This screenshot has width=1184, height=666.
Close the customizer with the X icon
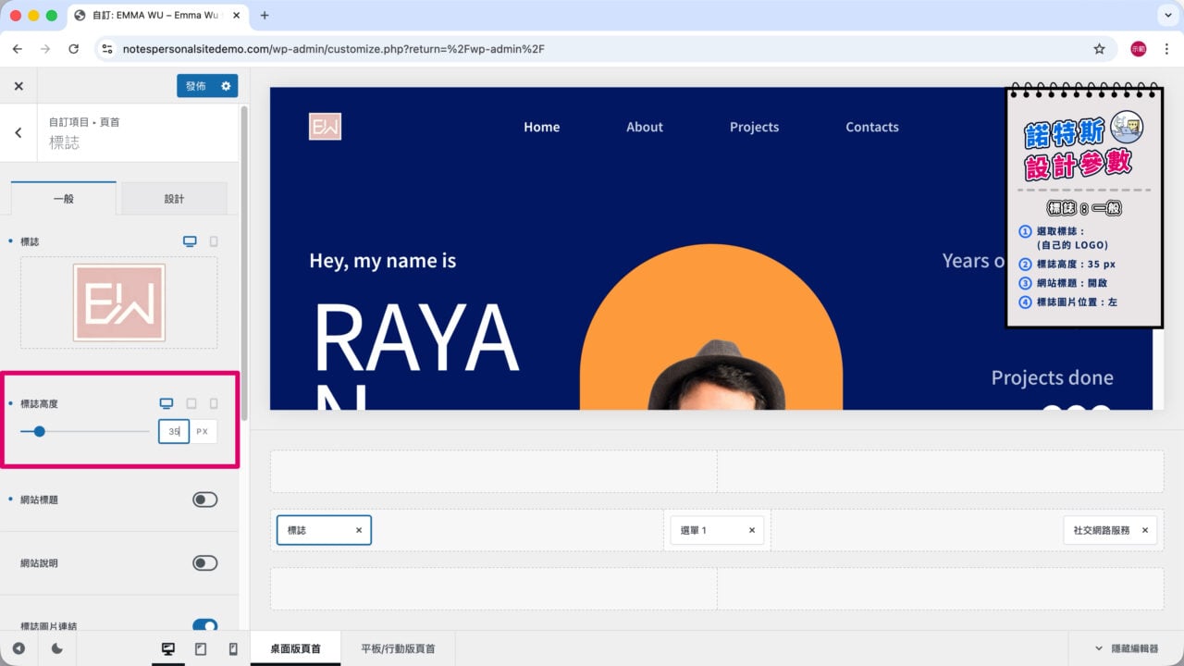[x=18, y=86]
